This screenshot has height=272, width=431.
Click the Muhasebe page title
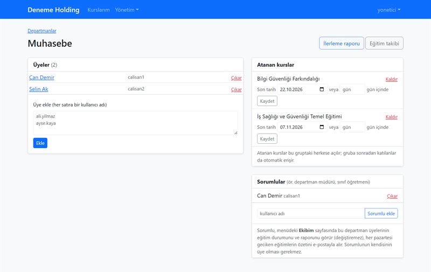pos(50,44)
